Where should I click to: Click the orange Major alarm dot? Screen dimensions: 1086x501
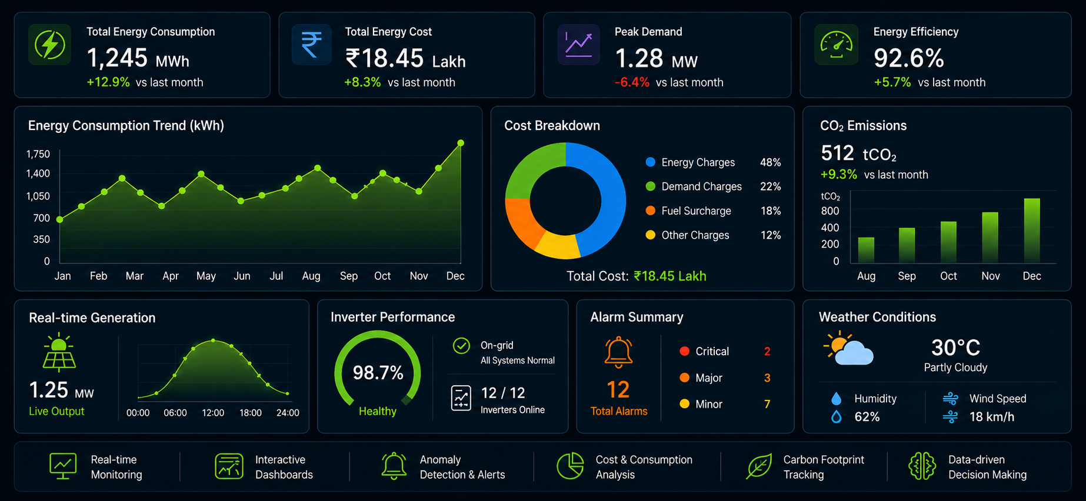684,378
